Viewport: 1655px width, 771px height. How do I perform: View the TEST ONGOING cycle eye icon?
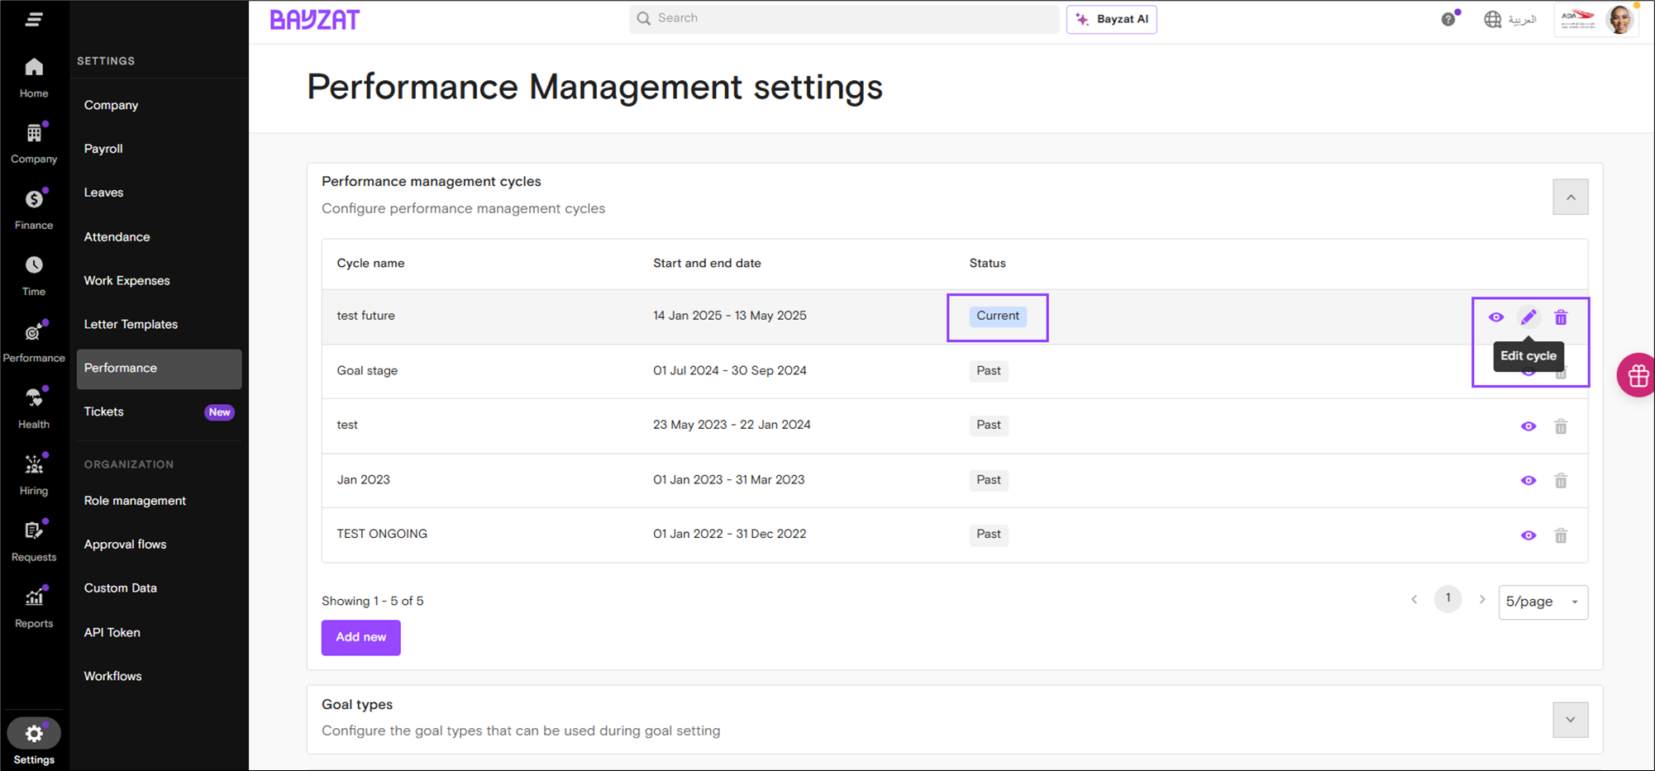click(x=1528, y=535)
